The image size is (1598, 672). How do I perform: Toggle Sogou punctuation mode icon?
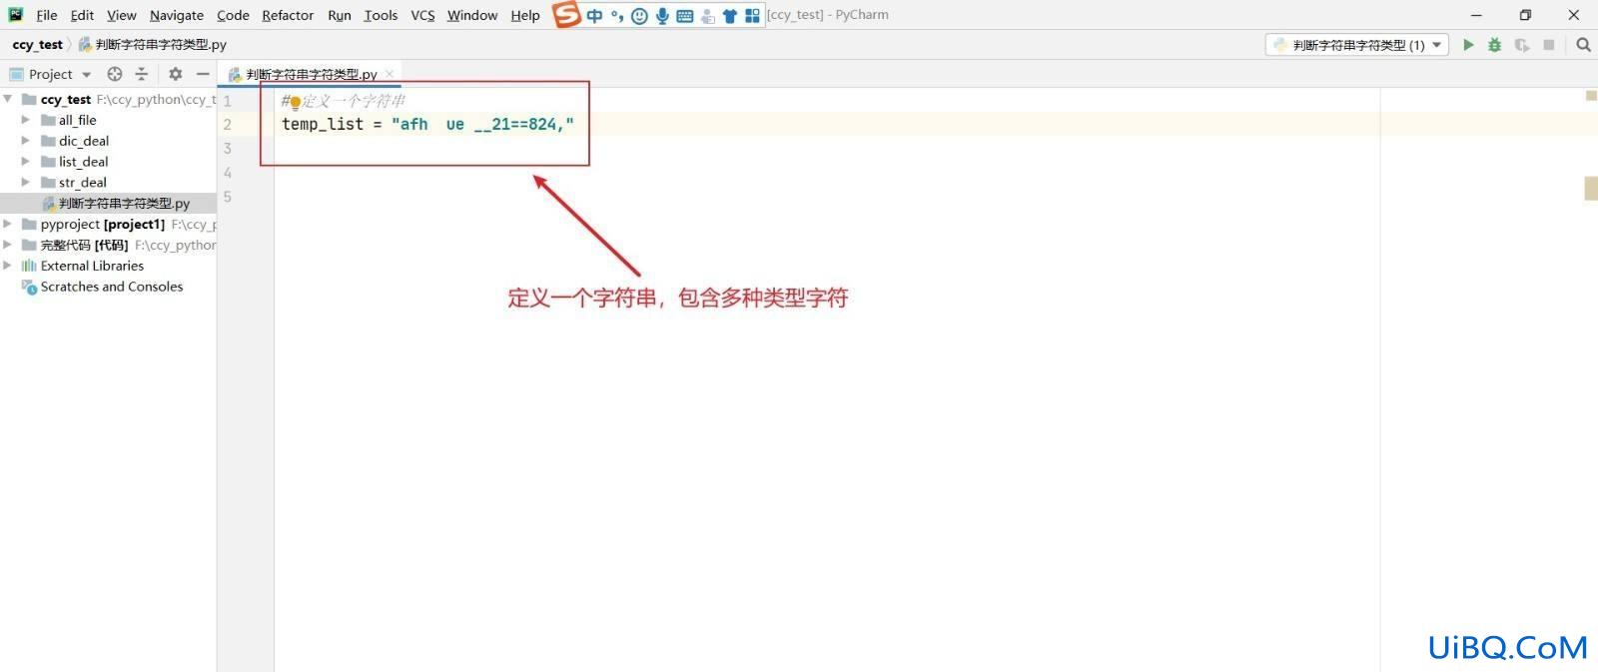pyautogui.click(x=617, y=15)
